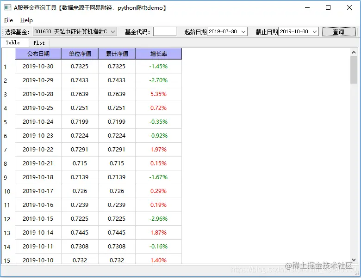Click growth rate cell 0.19%
The image size is (361, 278).
[x=159, y=205]
